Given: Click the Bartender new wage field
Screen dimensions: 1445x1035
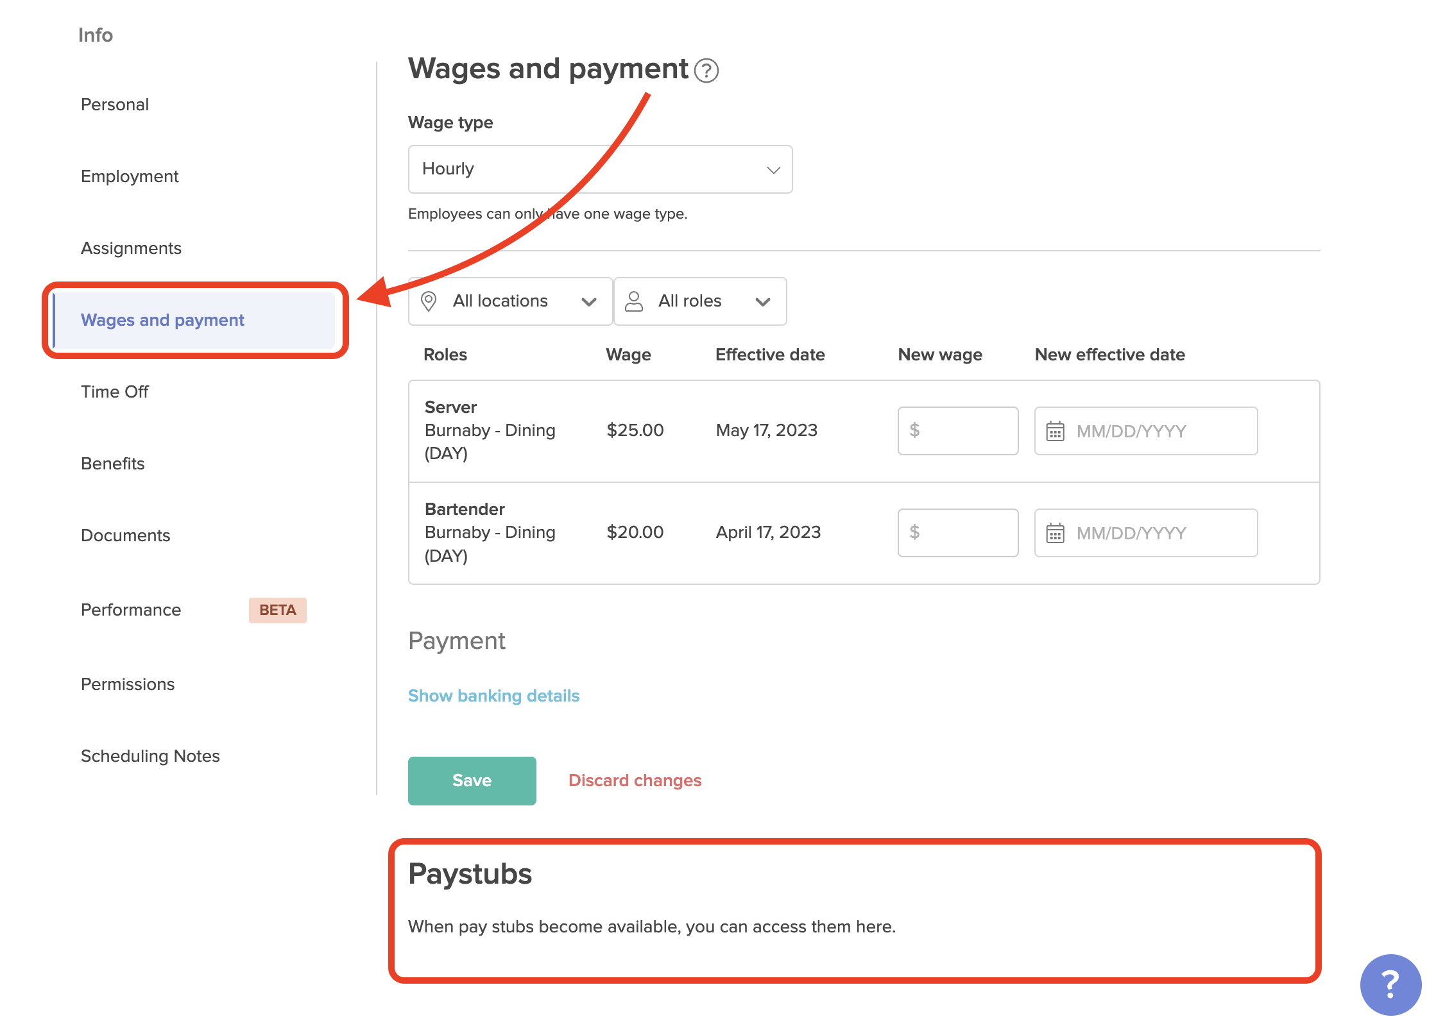Looking at the screenshot, I should (958, 533).
